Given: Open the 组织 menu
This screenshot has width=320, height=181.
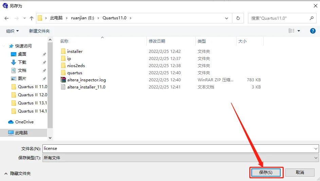Looking at the screenshot, I should [x=12, y=31].
